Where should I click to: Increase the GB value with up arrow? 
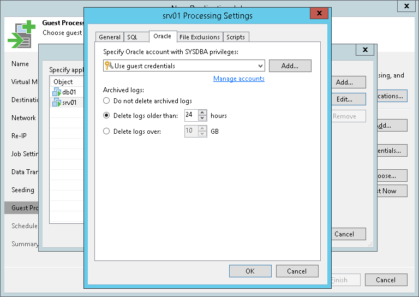coord(202,128)
